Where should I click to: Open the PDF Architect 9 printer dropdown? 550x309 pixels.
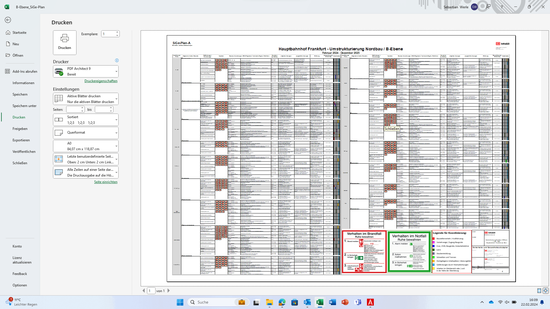[86, 71]
